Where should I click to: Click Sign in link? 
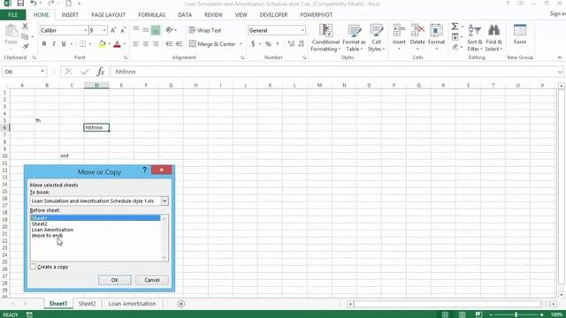click(x=558, y=14)
